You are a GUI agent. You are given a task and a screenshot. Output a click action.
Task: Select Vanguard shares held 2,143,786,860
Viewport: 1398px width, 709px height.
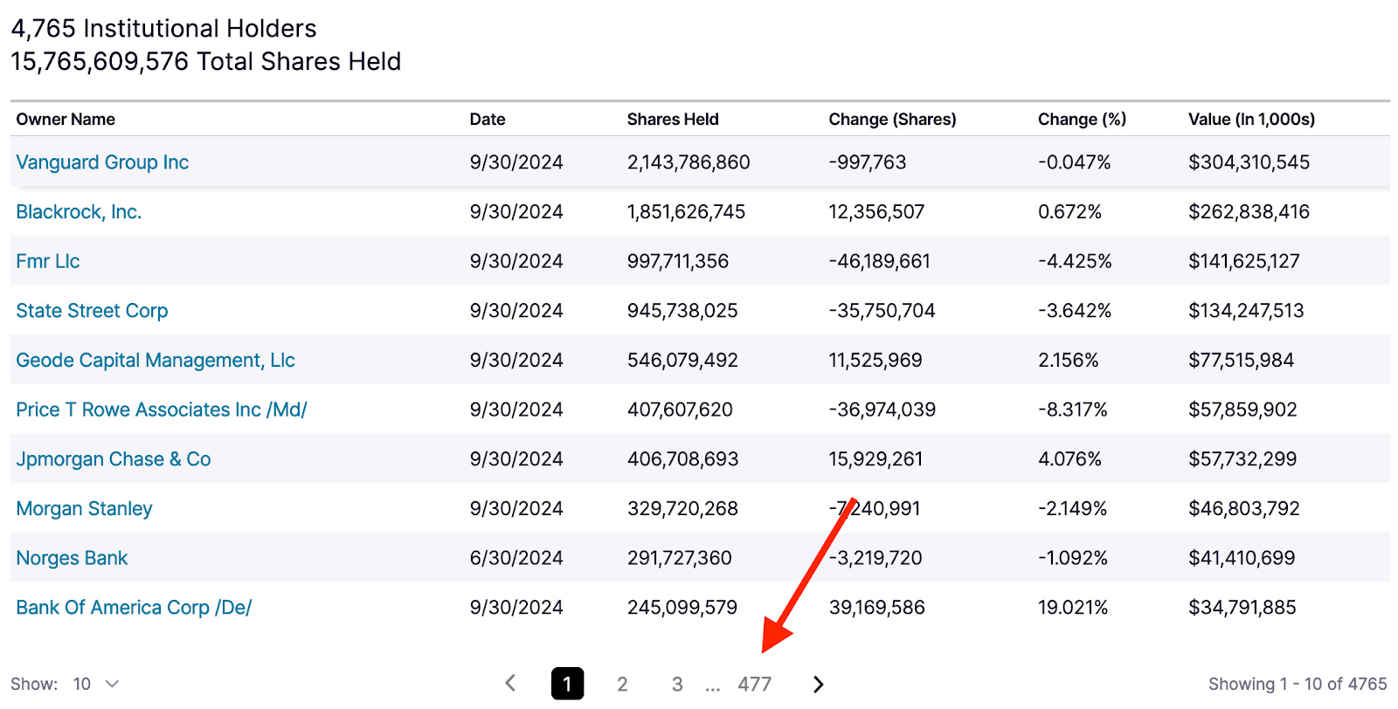click(x=689, y=162)
